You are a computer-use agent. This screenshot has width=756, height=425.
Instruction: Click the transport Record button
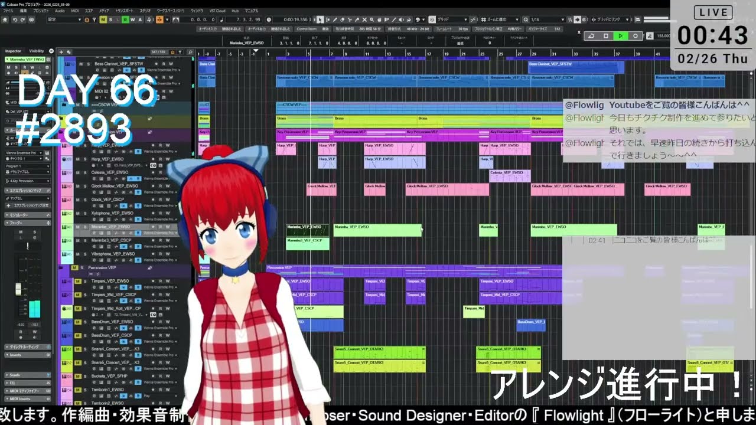pyautogui.click(x=636, y=36)
